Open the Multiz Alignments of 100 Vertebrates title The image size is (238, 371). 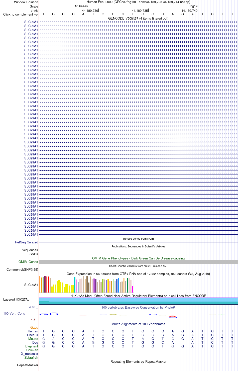138,324
